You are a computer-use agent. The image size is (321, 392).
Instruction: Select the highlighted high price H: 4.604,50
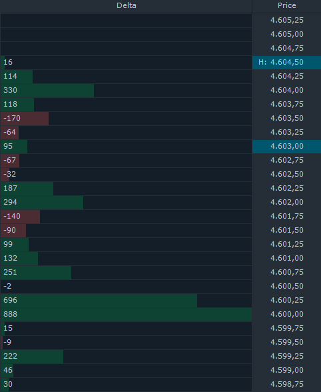pos(286,62)
